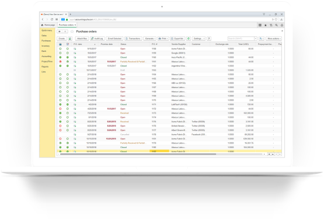
Task: Click the first status circle in the Google (0001) row
Action: point(60,53)
